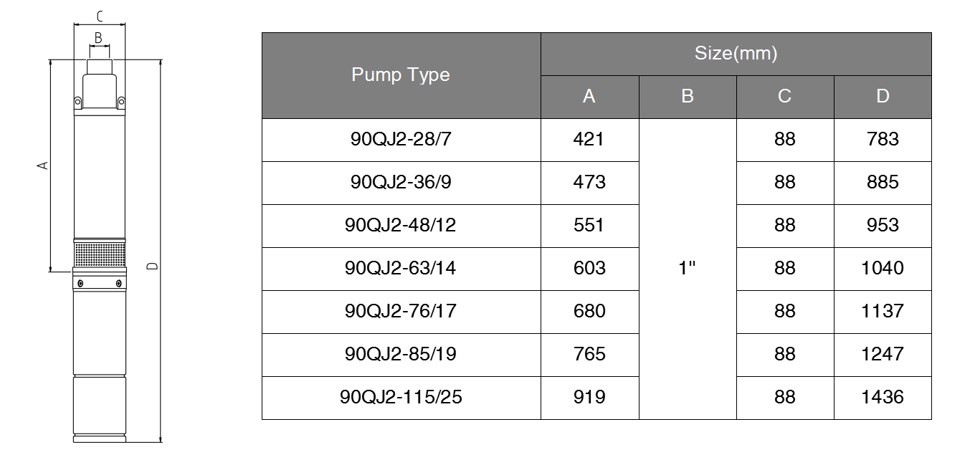Screen dimensions: 970x455
Task: Select pump type 90QJ2-28/7 cell
Action: (401, 140)
